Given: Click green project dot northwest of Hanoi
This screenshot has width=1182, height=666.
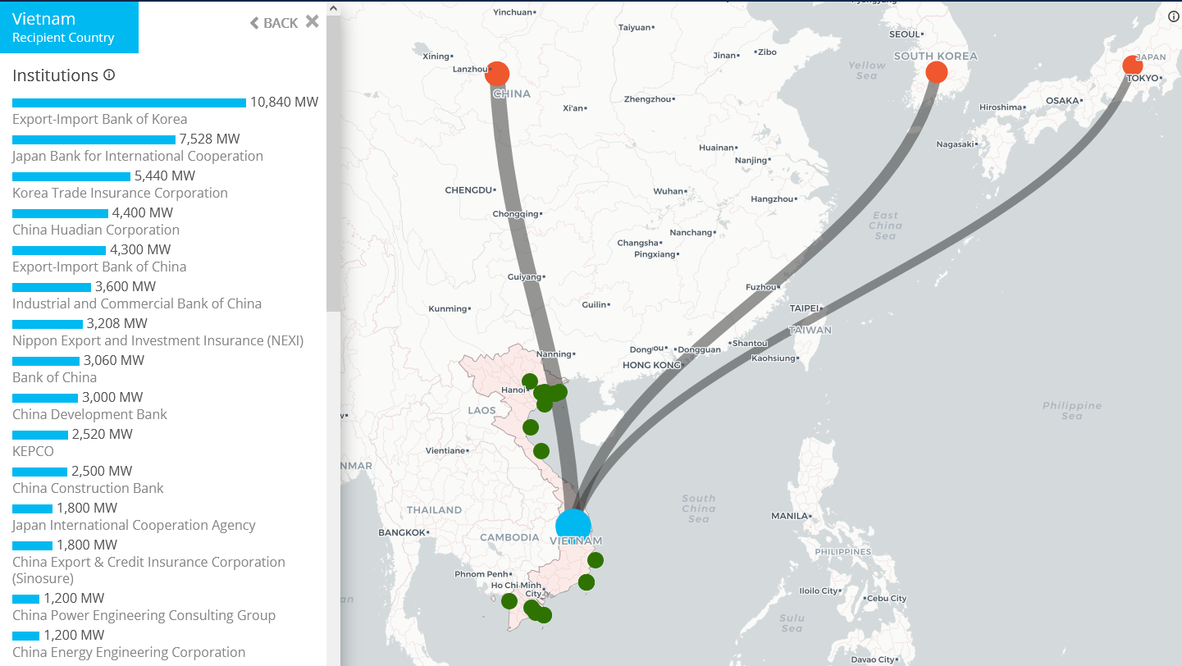Looking at the screenshot, I should pos(530,381).
